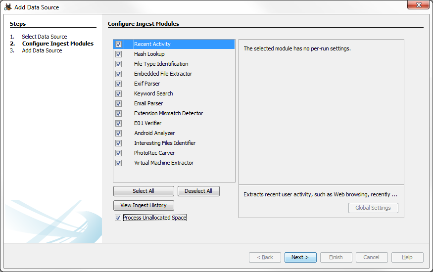433x272 pixels.
Task: Open View Ingest History
Action: [x=144, y=205]
